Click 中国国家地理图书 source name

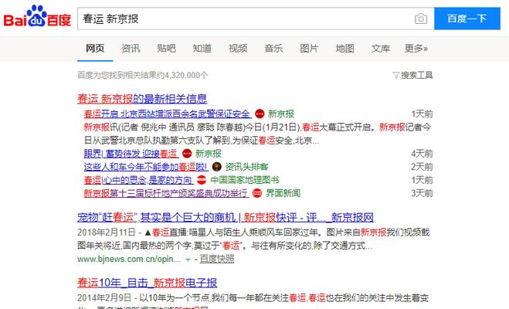click(x=244, y=180)
